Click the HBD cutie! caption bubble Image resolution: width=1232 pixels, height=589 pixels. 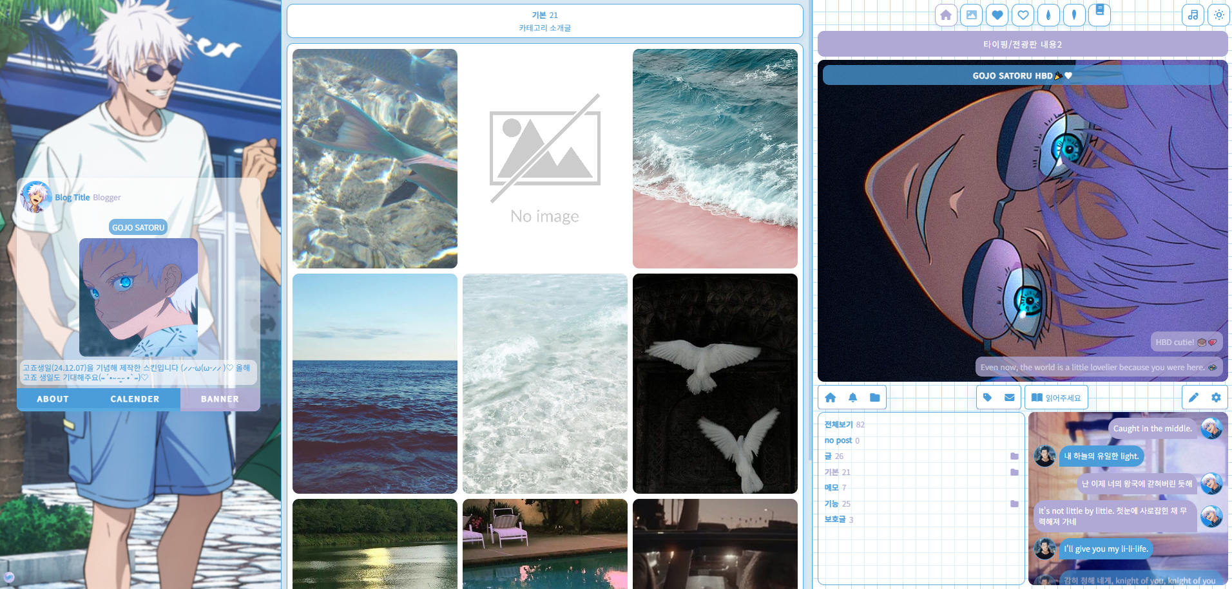tap(1186, 342)
